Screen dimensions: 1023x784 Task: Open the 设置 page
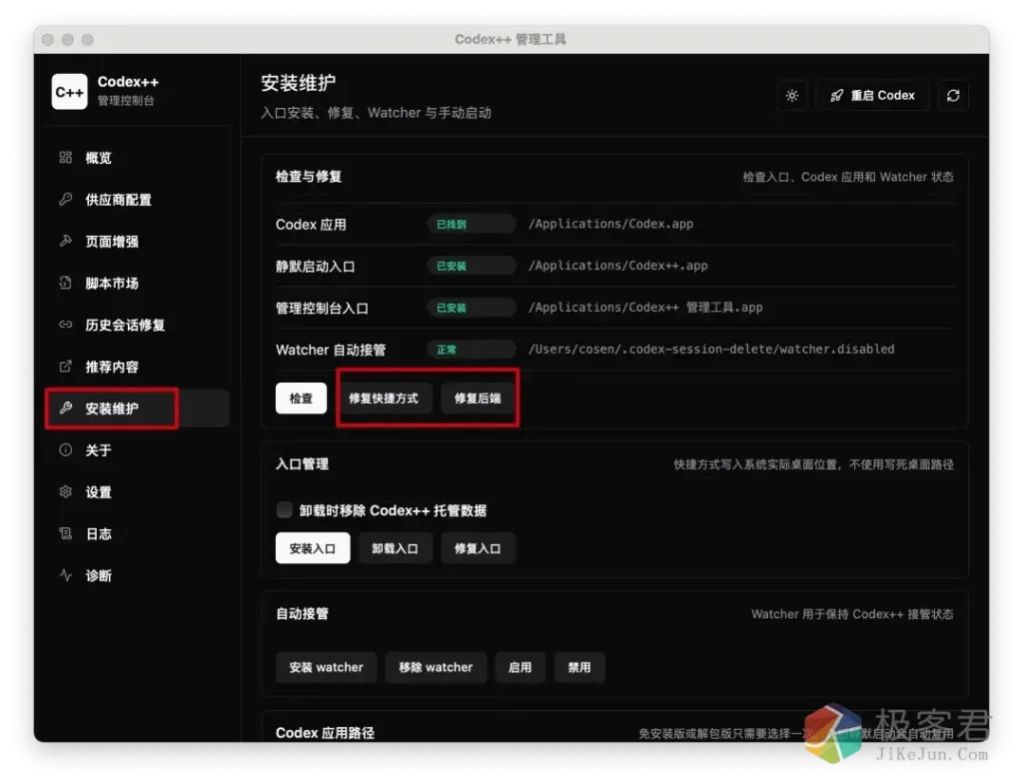(x=137, y=491)
